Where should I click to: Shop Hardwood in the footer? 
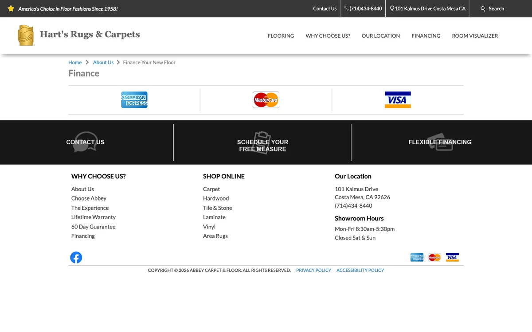[x=216, y=198]
